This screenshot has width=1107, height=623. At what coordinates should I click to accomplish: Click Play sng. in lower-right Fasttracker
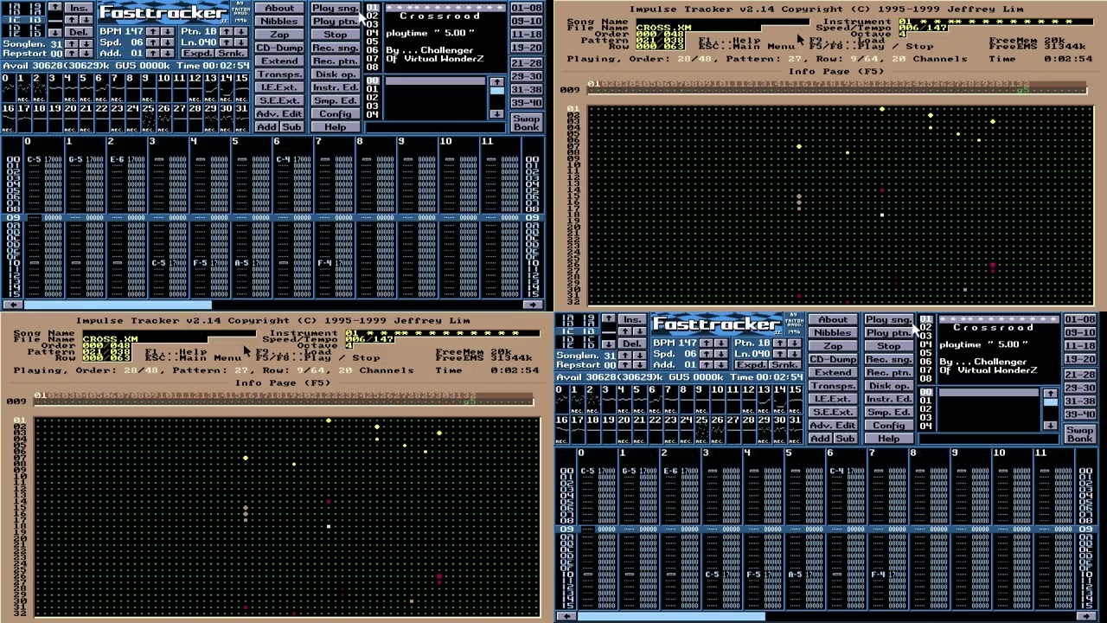[889, 319]
